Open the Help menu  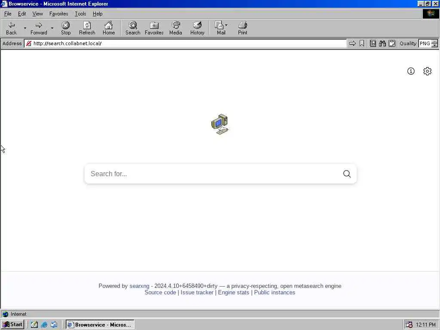(98, 14)
